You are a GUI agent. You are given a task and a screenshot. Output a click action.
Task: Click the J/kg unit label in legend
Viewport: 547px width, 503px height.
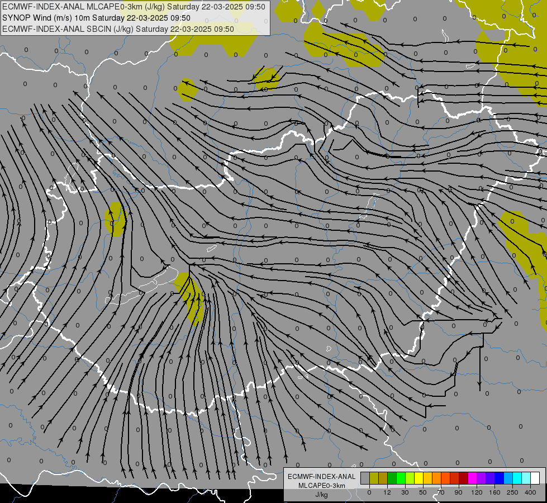(x=322, y=495)
